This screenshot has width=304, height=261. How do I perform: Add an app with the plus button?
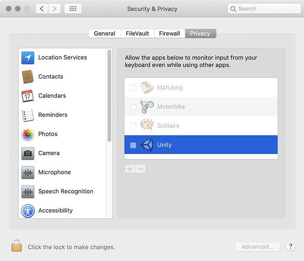coord(130,169)
